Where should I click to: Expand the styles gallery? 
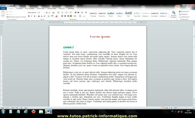[169, 17]
